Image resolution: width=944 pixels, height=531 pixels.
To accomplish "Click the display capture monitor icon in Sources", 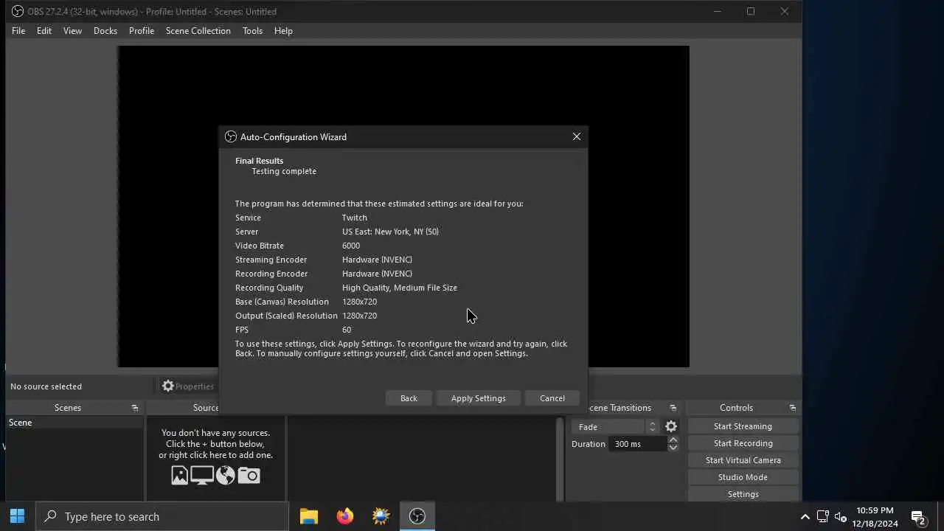I will pos(202,476).
